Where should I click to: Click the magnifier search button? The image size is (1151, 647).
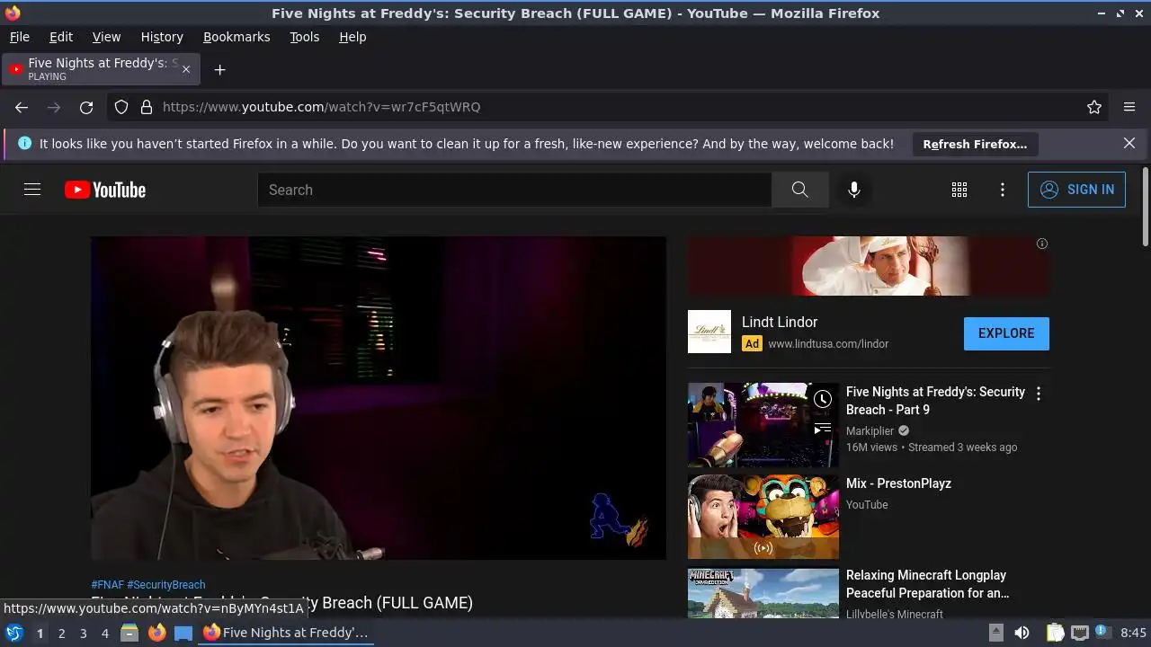click(799, 190)
